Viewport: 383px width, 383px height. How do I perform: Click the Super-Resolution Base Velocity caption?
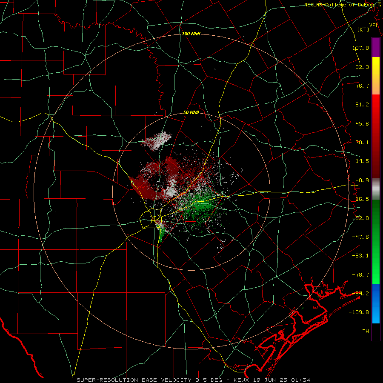tap(194, 380)
